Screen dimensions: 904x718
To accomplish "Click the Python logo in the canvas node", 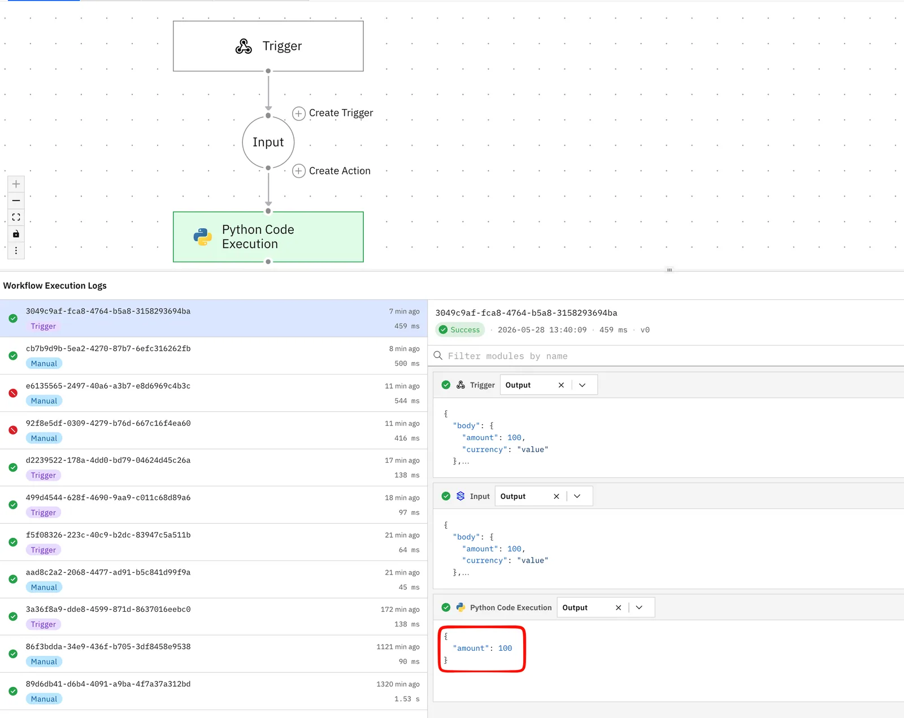I will [202, 237].
